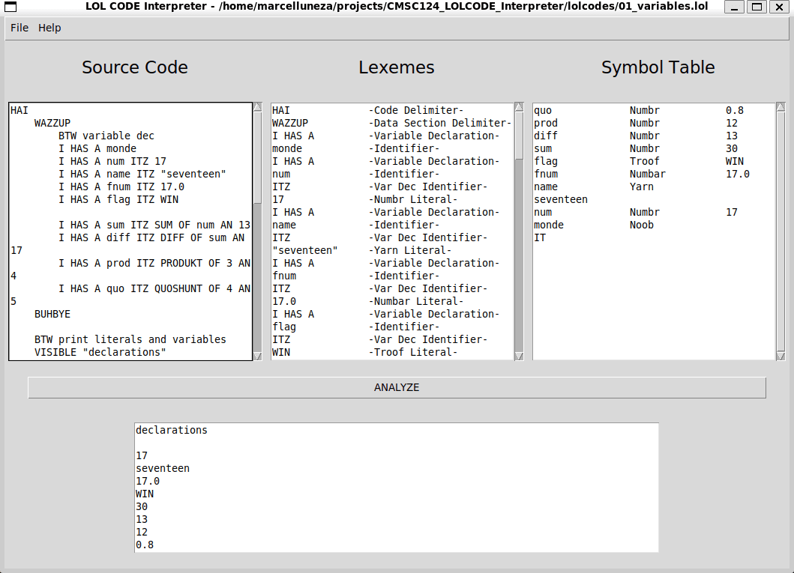
Task: Click the Symbol Table scroll up arrow
Action: pos(781,106)
